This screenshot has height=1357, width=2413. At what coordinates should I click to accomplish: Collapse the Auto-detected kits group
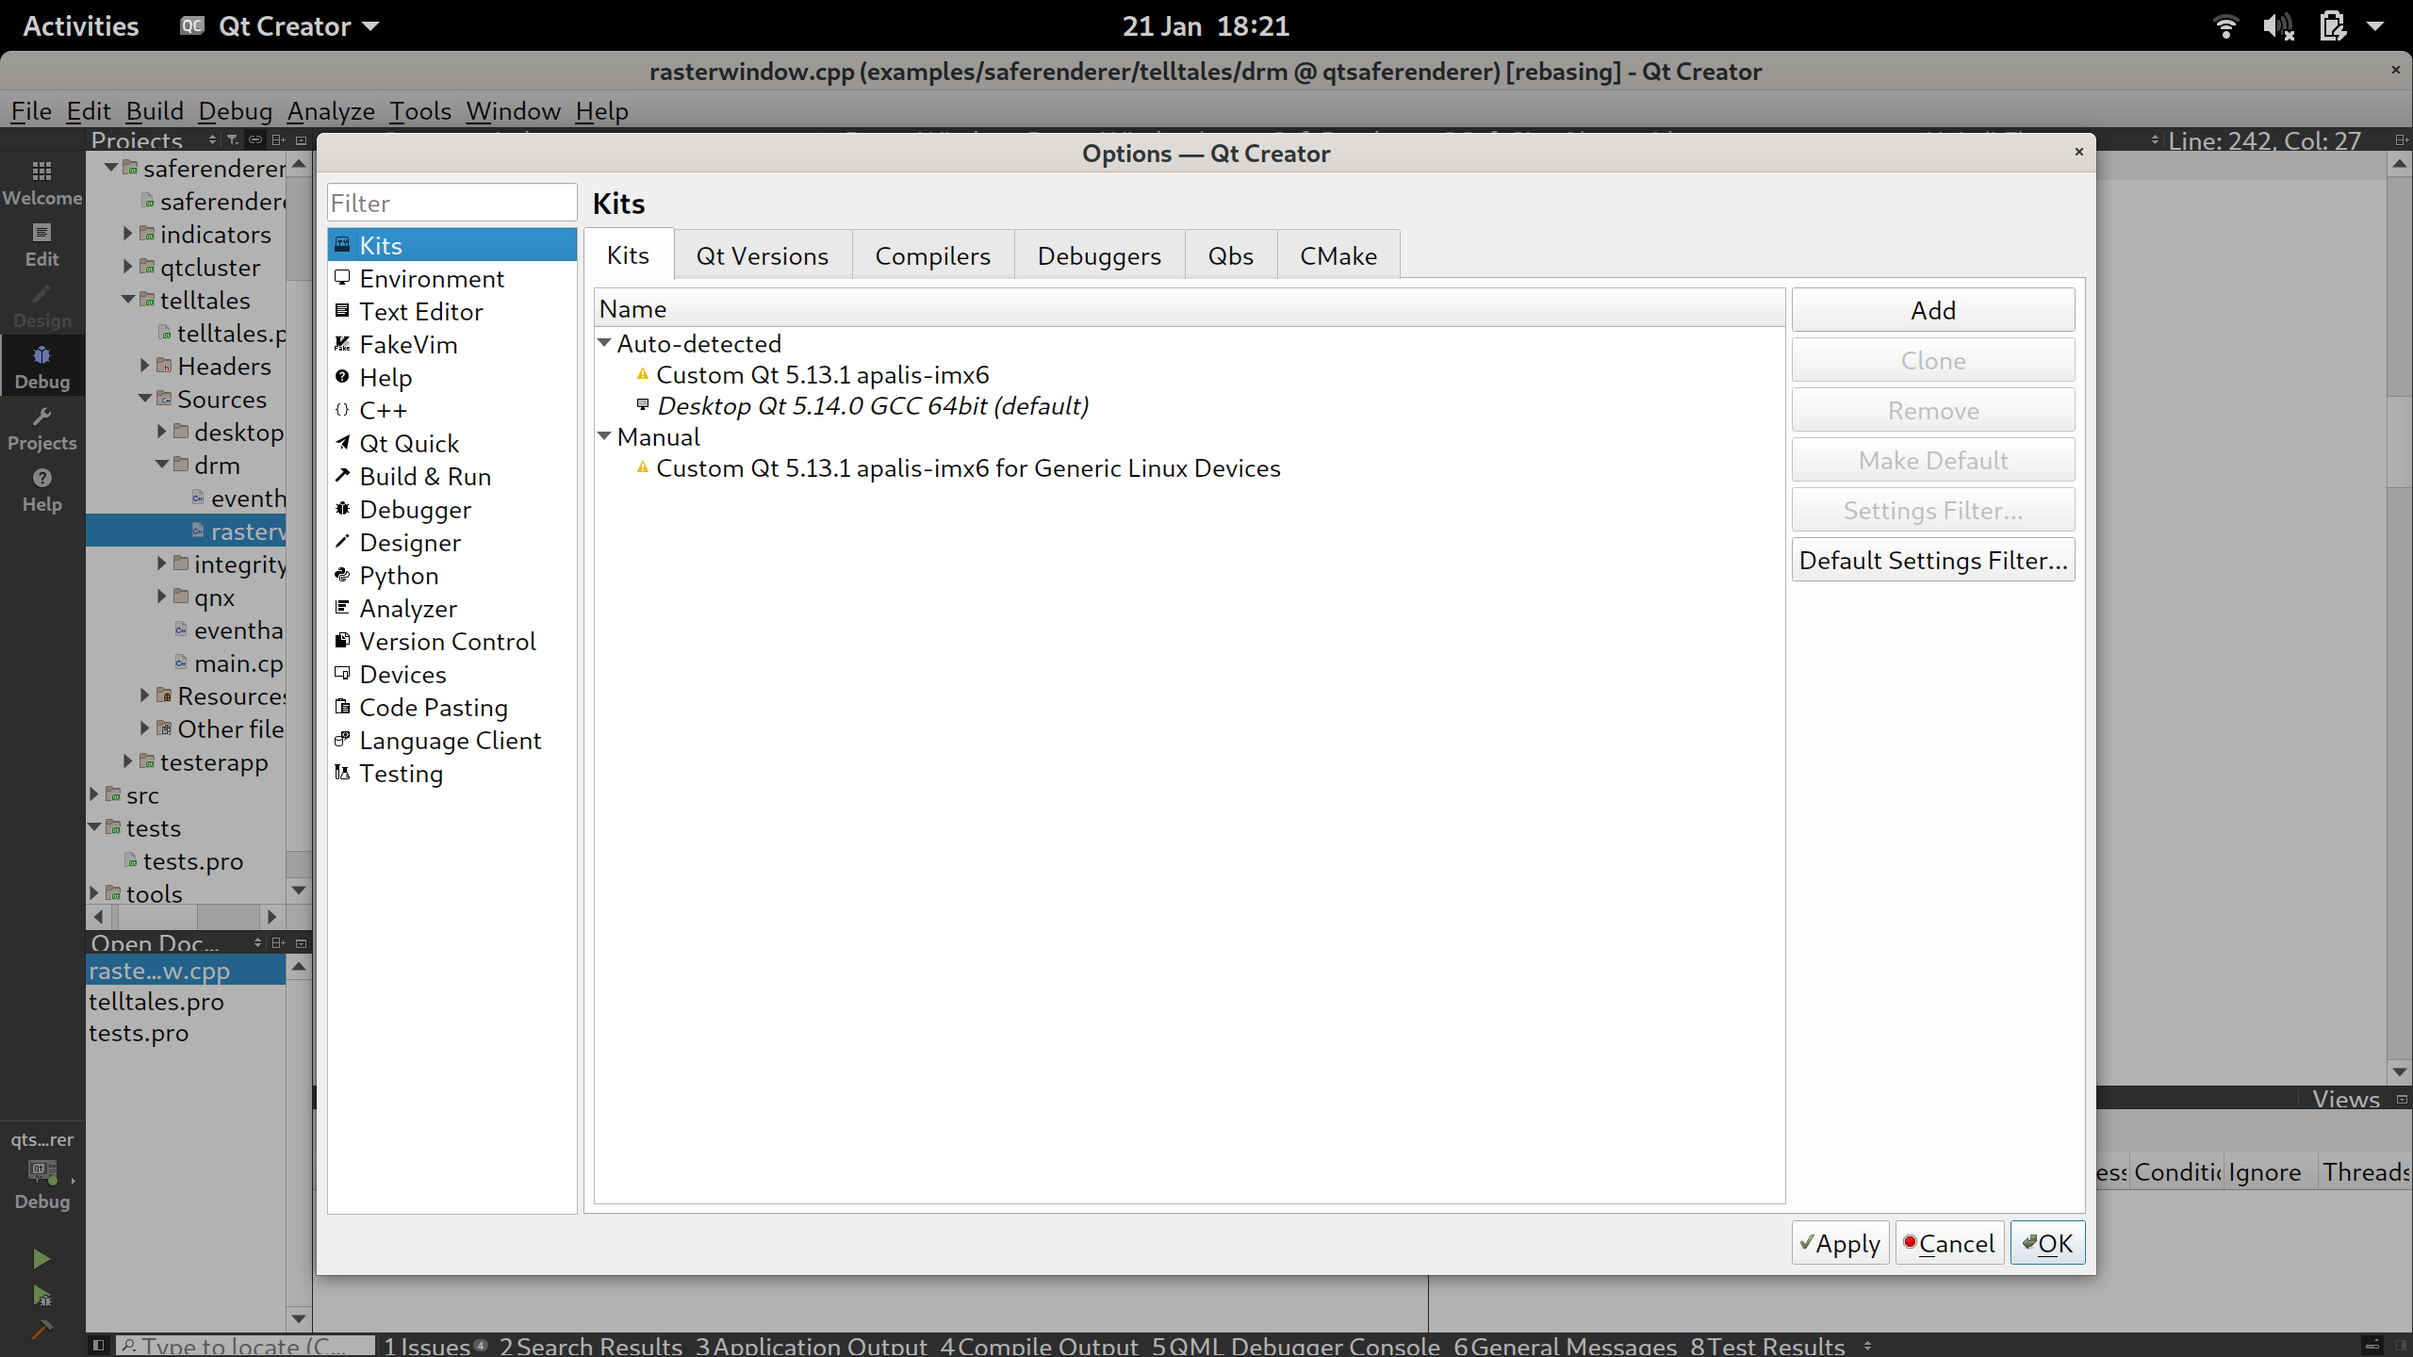[x=605, y=344]
